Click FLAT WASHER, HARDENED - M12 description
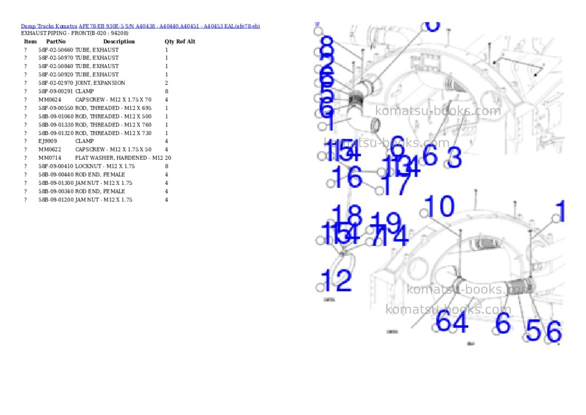Image resolution: width=586 pixels, height=415 pixels. tap(119, 158)
